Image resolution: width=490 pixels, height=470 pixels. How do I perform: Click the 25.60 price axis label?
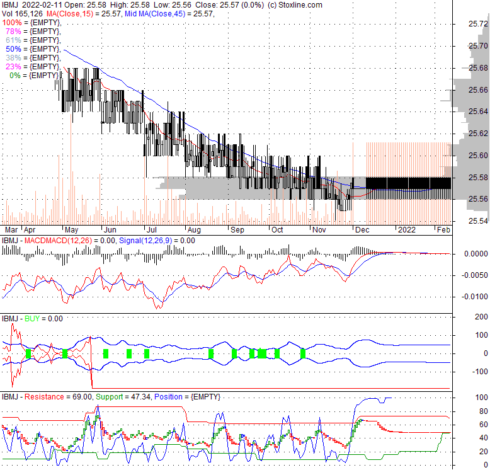pos(478,156)
